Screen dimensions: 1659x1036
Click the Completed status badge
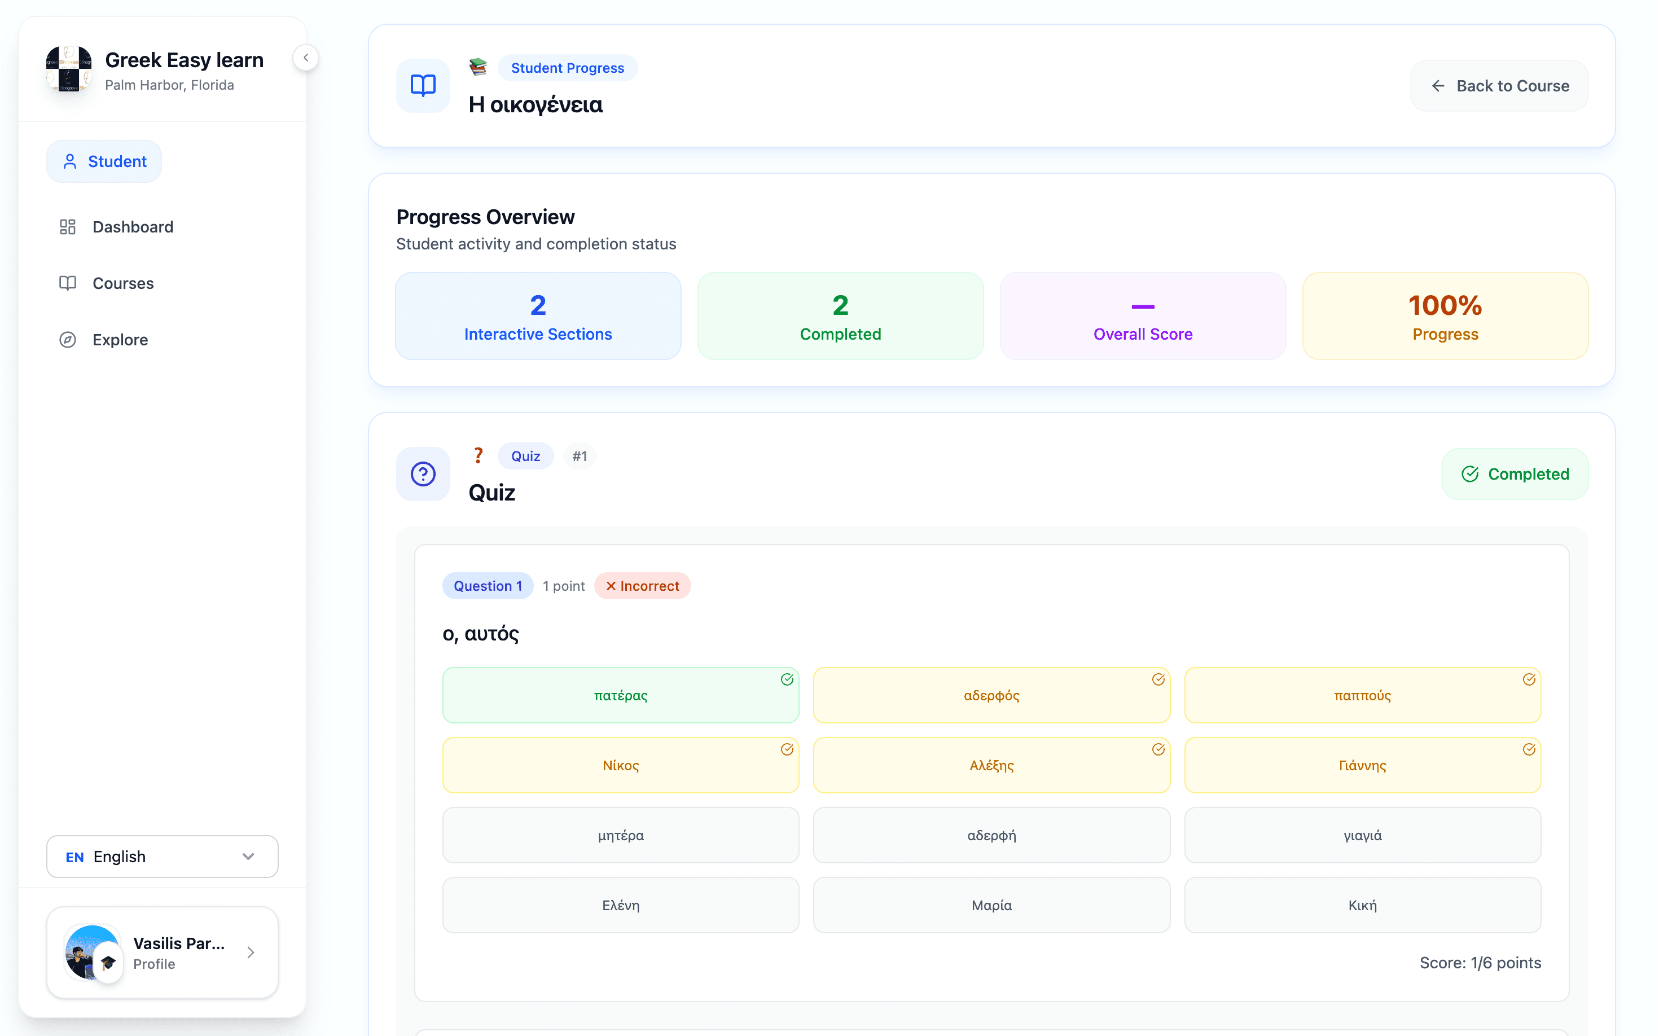point(1515,473)
